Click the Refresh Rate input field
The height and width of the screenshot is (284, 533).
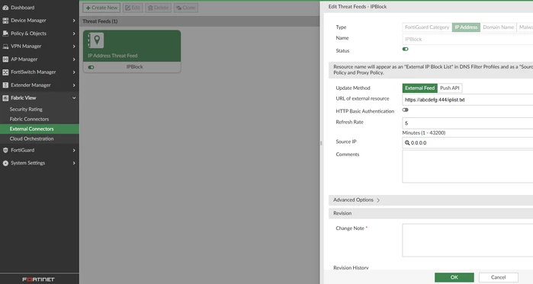[x=467, y=123]
